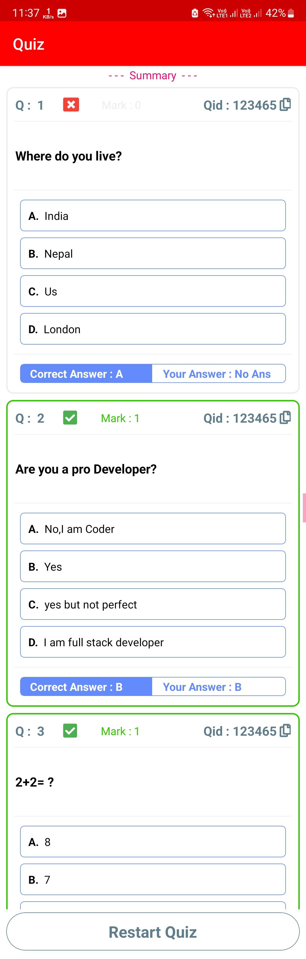306x959 pixels.
Task: Tap the Wi-Fi icon in status bar
Action: tap(208, 13)
